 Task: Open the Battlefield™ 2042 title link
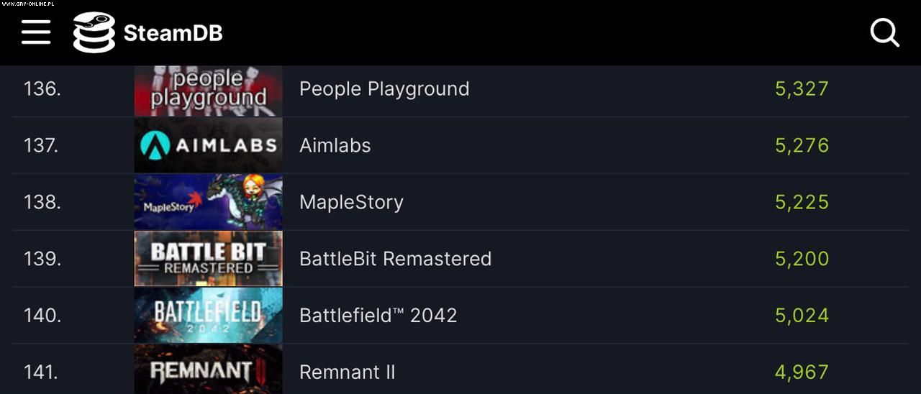point(378,315)
